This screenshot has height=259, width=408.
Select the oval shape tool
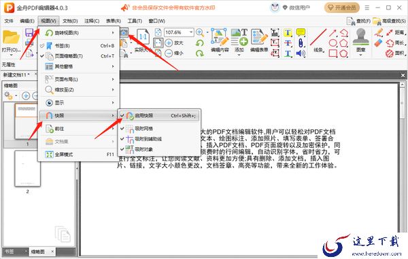coord(333,43)
